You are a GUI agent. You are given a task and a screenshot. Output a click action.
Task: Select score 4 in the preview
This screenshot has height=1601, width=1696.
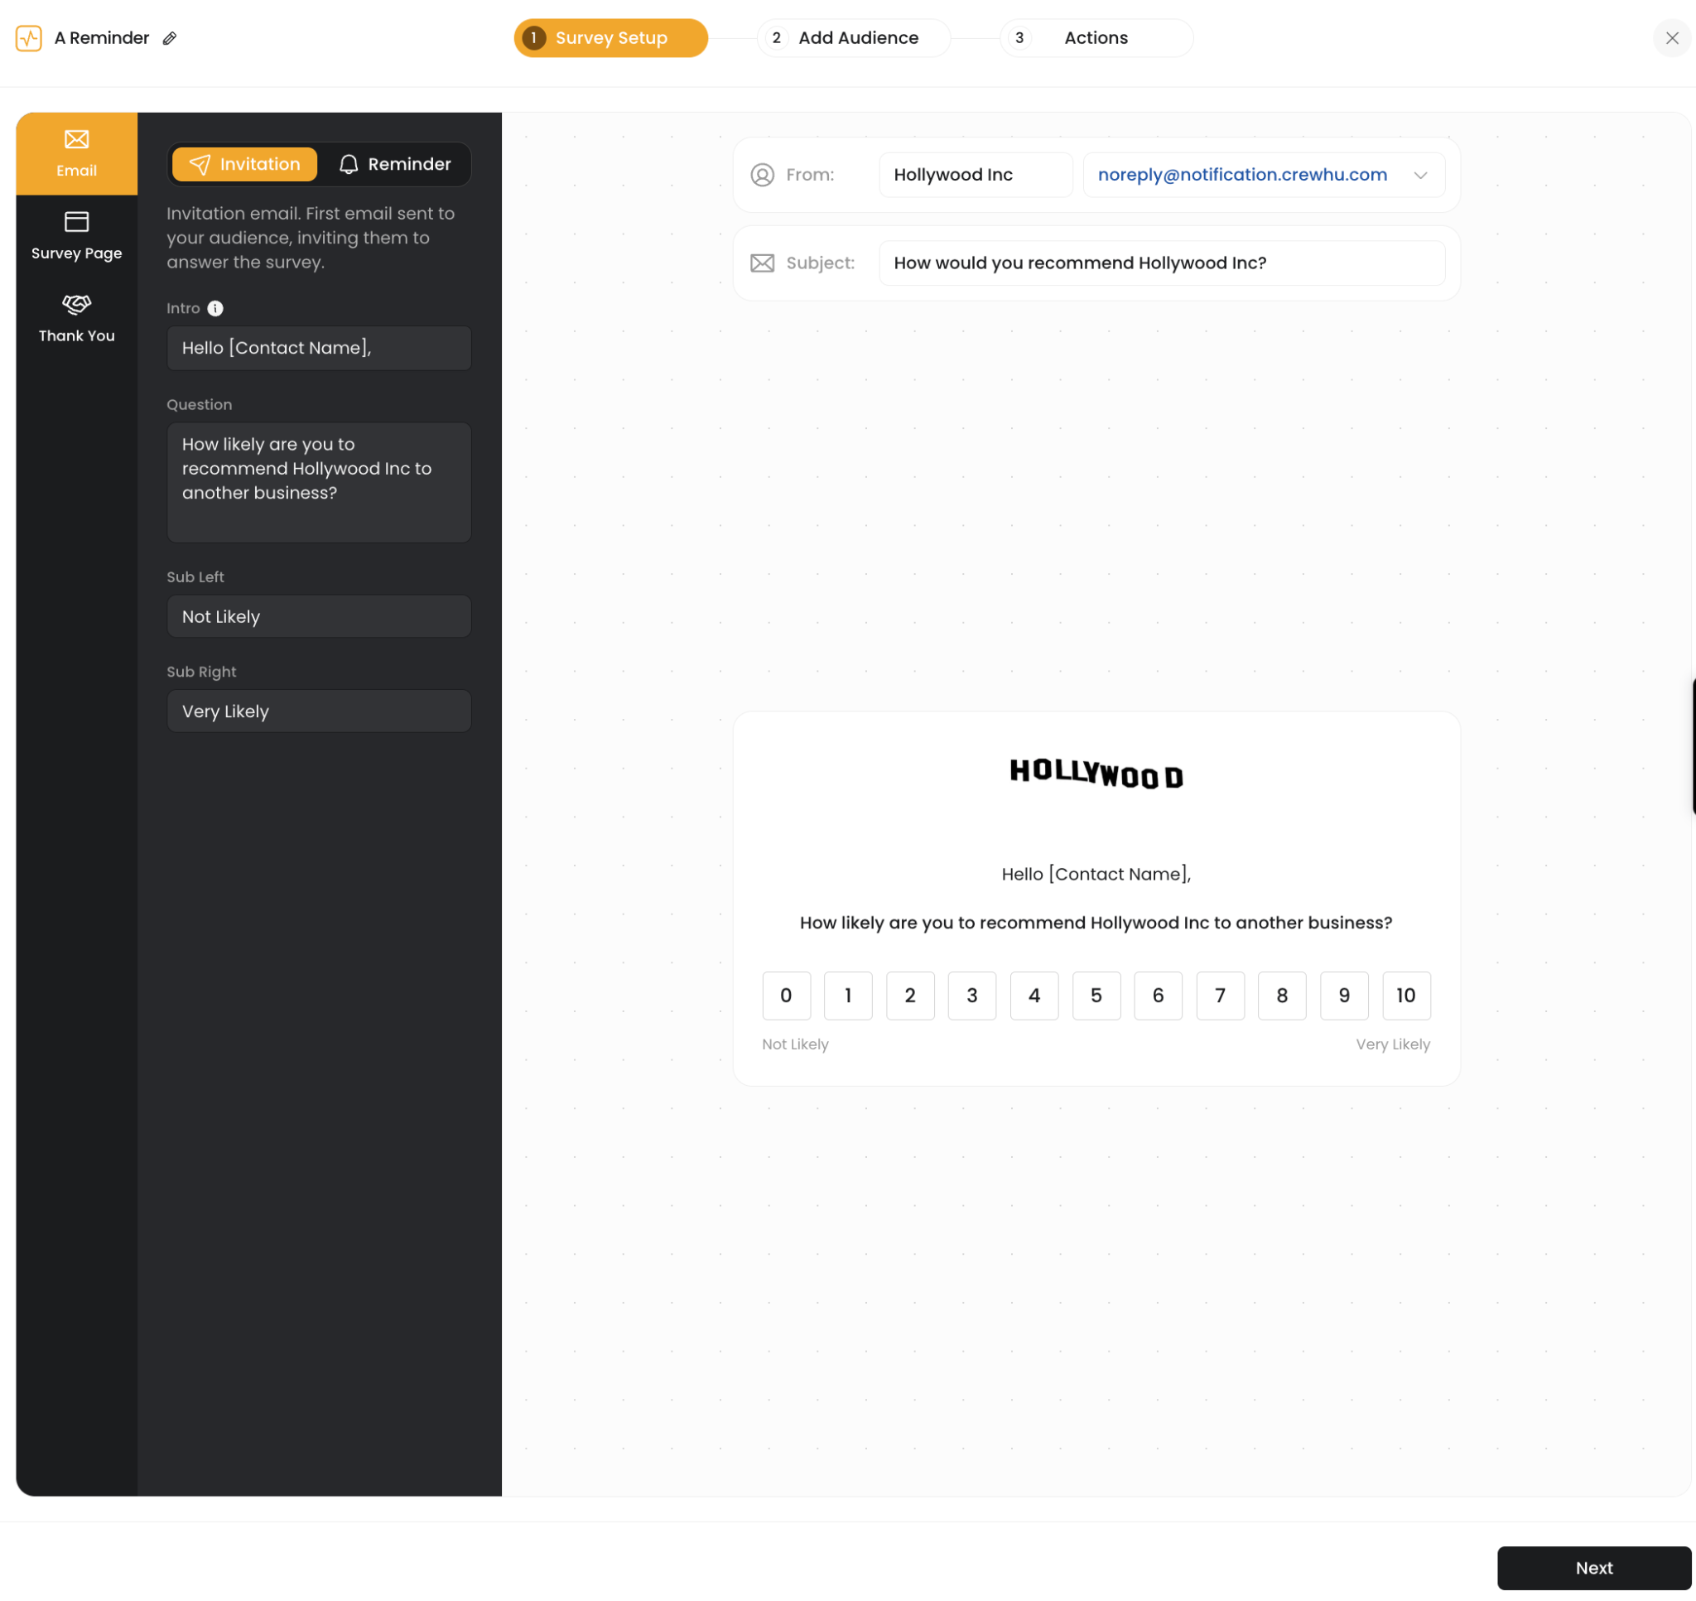pyautogui.click(x=1034, y=996)
